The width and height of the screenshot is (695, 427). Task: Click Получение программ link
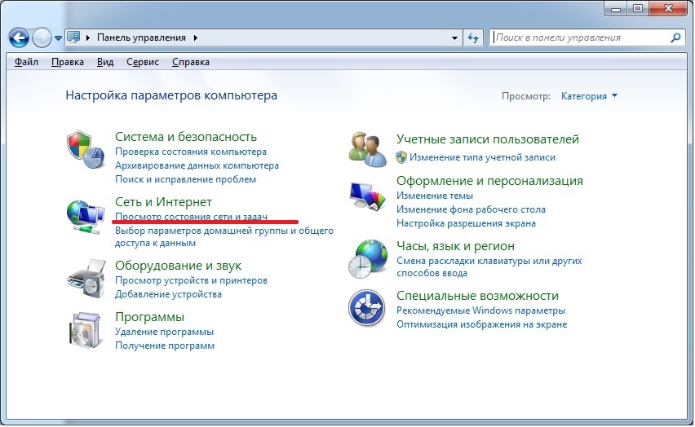click(165, 346)
